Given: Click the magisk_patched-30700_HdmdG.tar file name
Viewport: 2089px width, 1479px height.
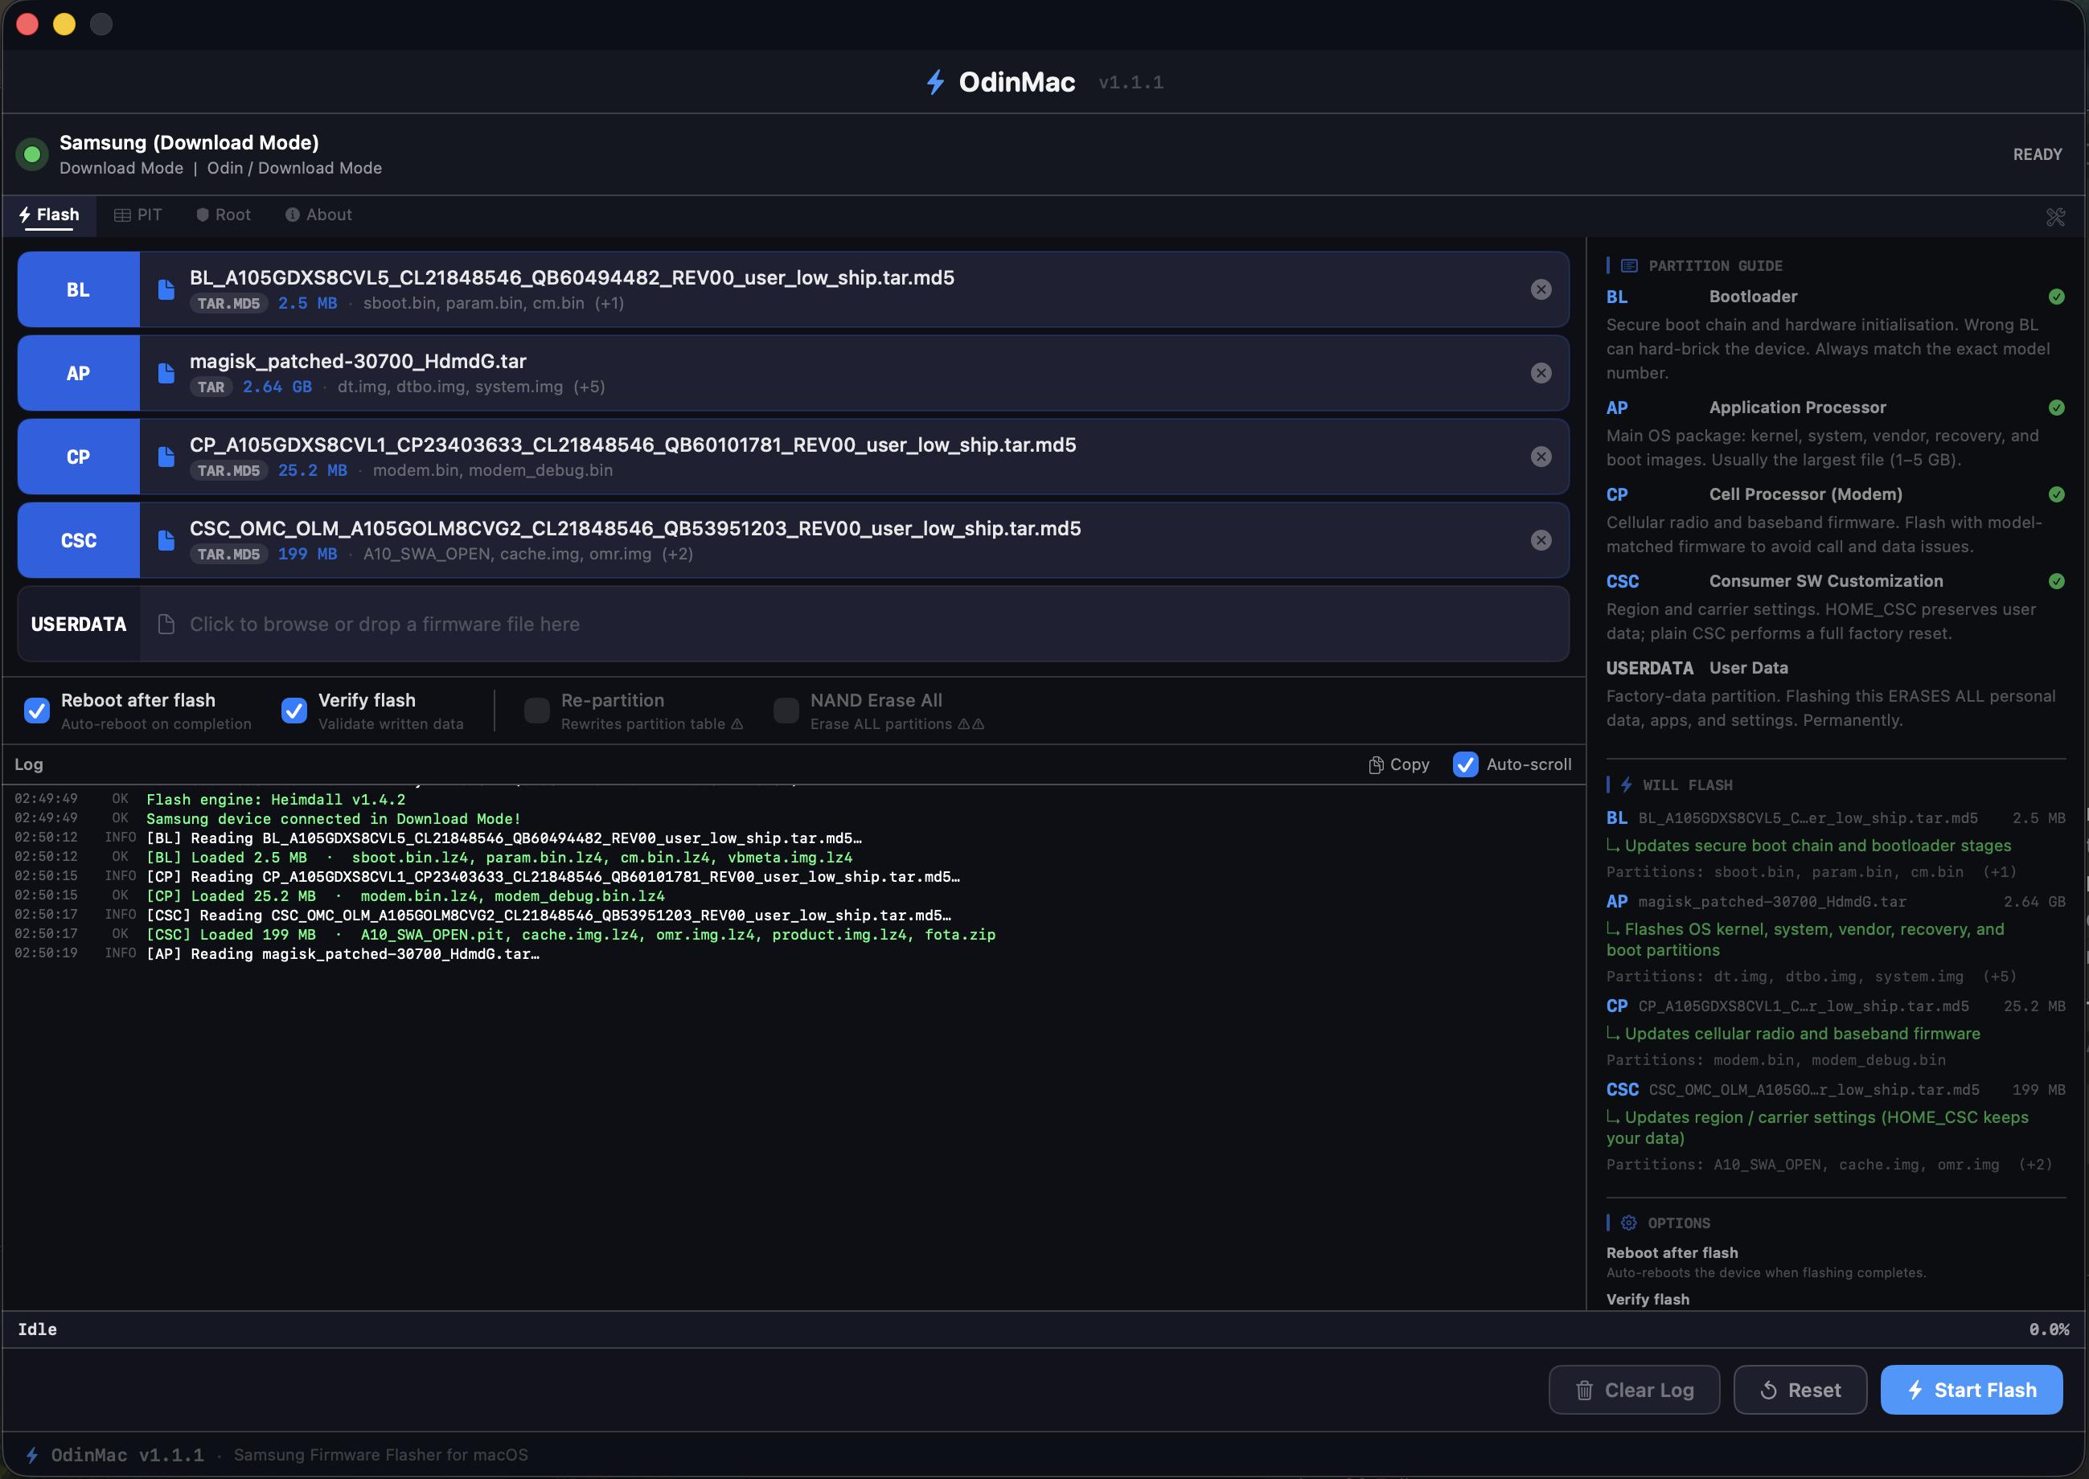Looking at the screenshot, I should click(358, 362).
